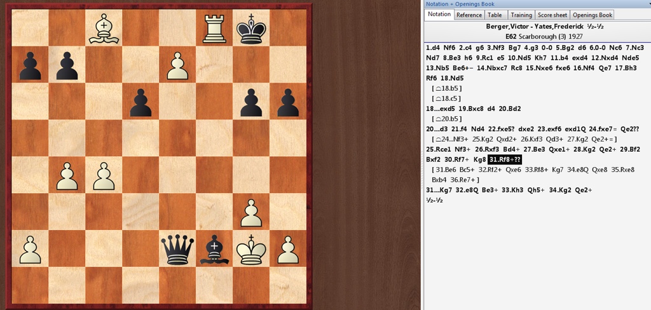Select the white pawn on e7
The image size is (651, 310).
(x=177, y=64)
